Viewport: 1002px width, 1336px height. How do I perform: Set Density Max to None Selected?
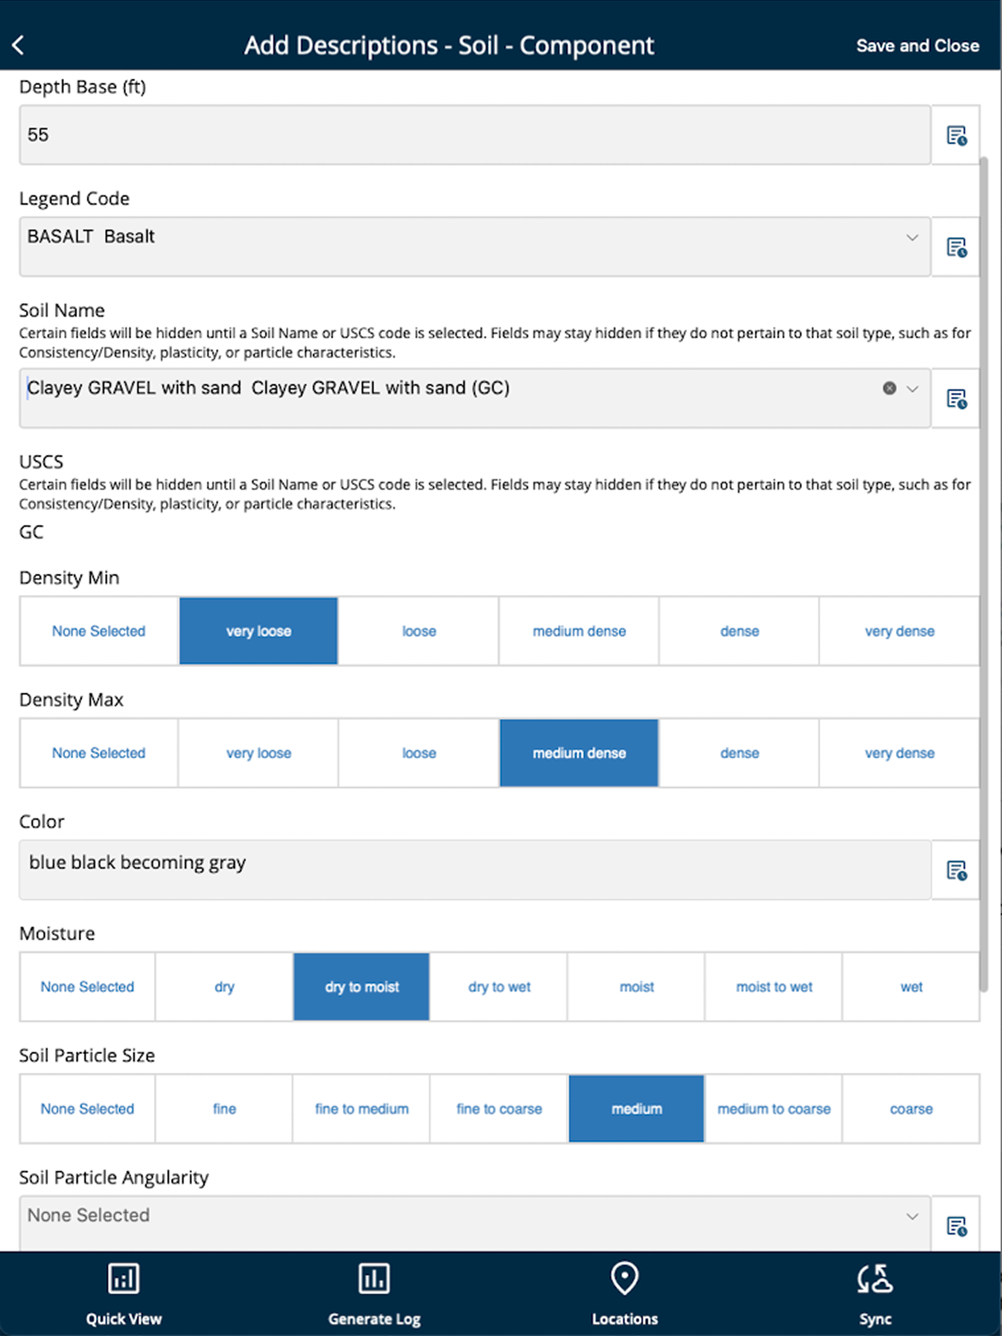[x=99, y=753]
